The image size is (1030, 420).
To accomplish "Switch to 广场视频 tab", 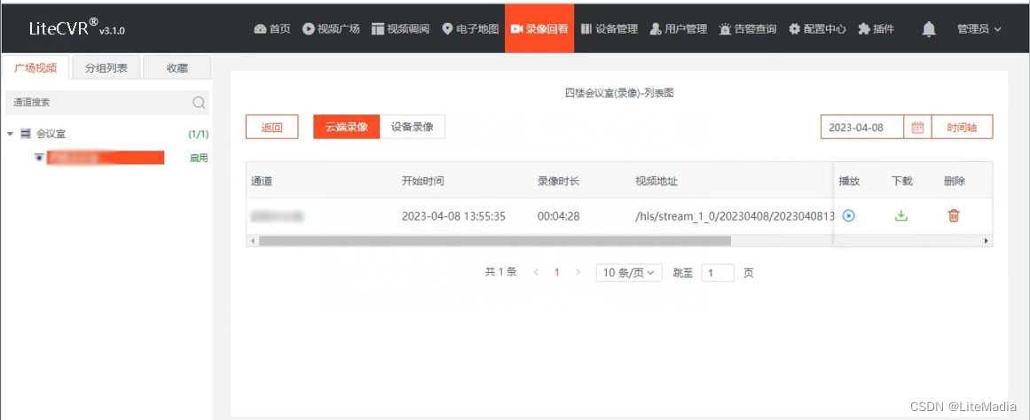I will point(35,67).
